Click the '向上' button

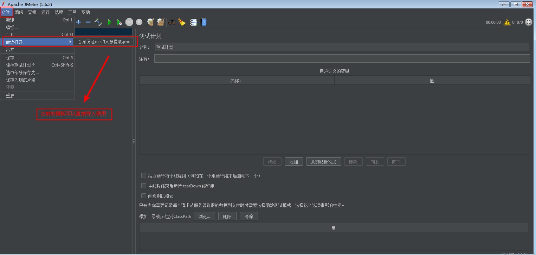coord(375,161)
